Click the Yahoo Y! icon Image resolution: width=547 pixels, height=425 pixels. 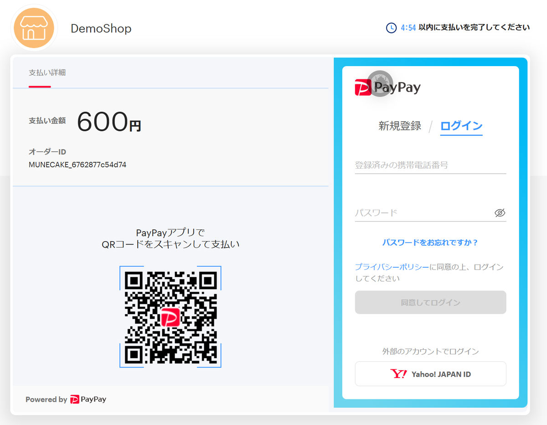click(x=399, y=374)
